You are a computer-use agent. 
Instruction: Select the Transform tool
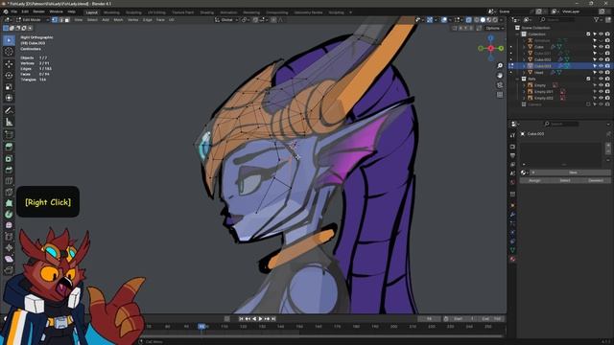9,98
